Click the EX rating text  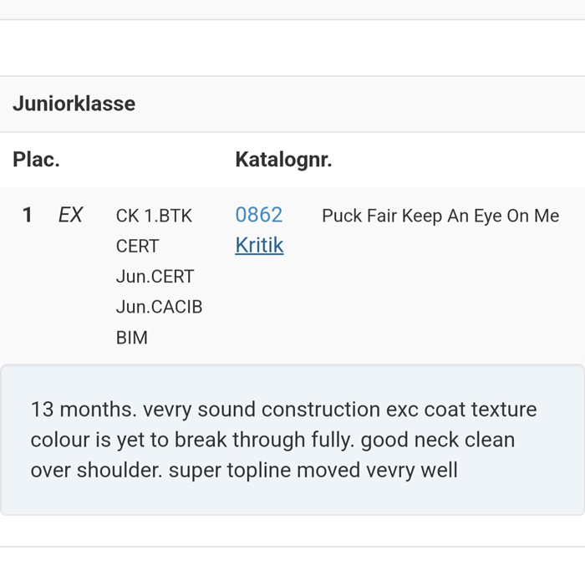pos(70,216)
